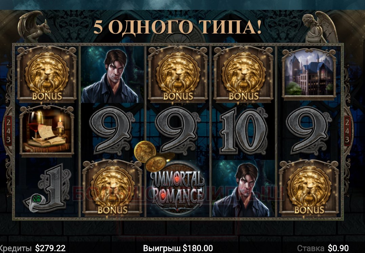Viewport: 365px width, 253px height.
Task: Select the lion Bonus symbol atop reel three
Action: (x=178, y=74)
